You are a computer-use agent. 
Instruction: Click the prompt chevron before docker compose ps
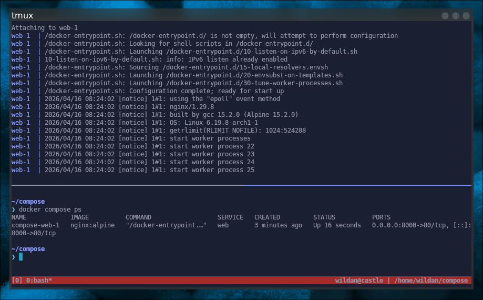tap(14, 209)
